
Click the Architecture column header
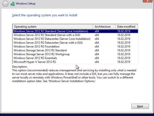click(104, 27)
